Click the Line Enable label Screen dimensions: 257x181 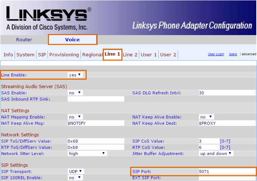pyautogui.click(x=14, y=75)
